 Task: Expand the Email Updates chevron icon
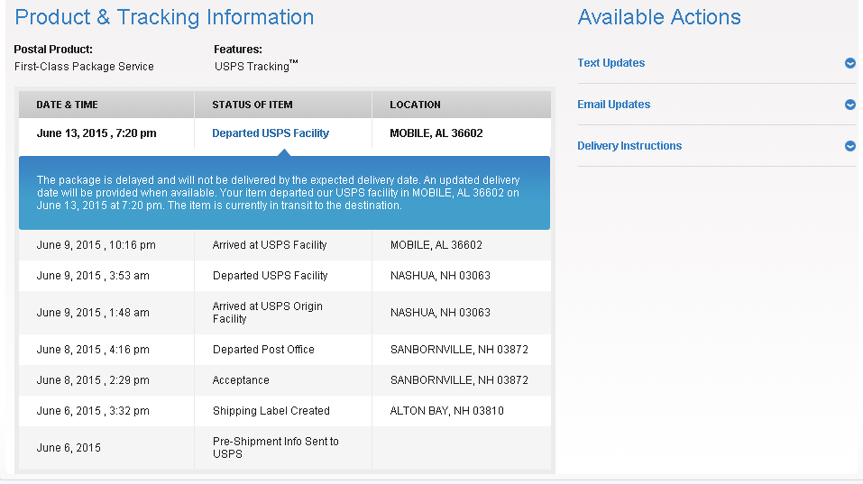tap(850, 105)
